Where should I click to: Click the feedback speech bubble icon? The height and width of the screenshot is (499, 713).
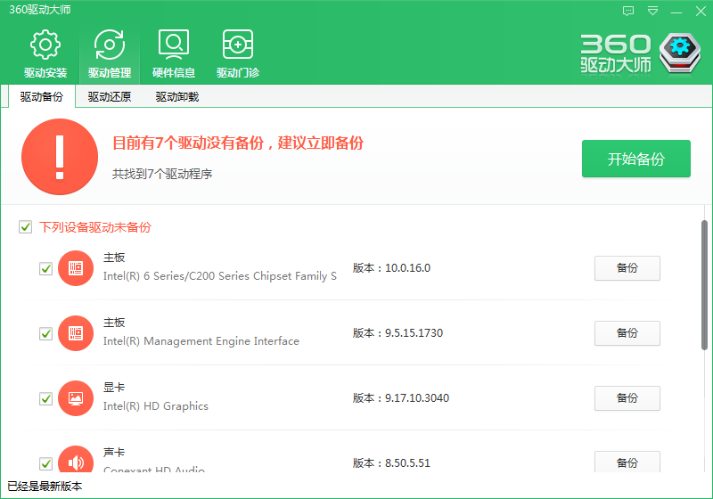point(628,11)
